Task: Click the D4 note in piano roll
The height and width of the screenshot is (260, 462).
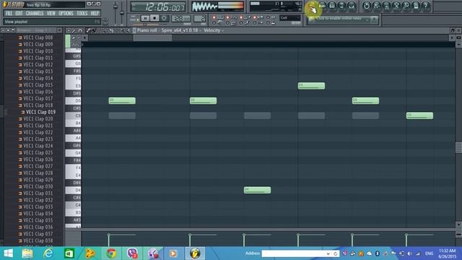Action: point(257,190)
